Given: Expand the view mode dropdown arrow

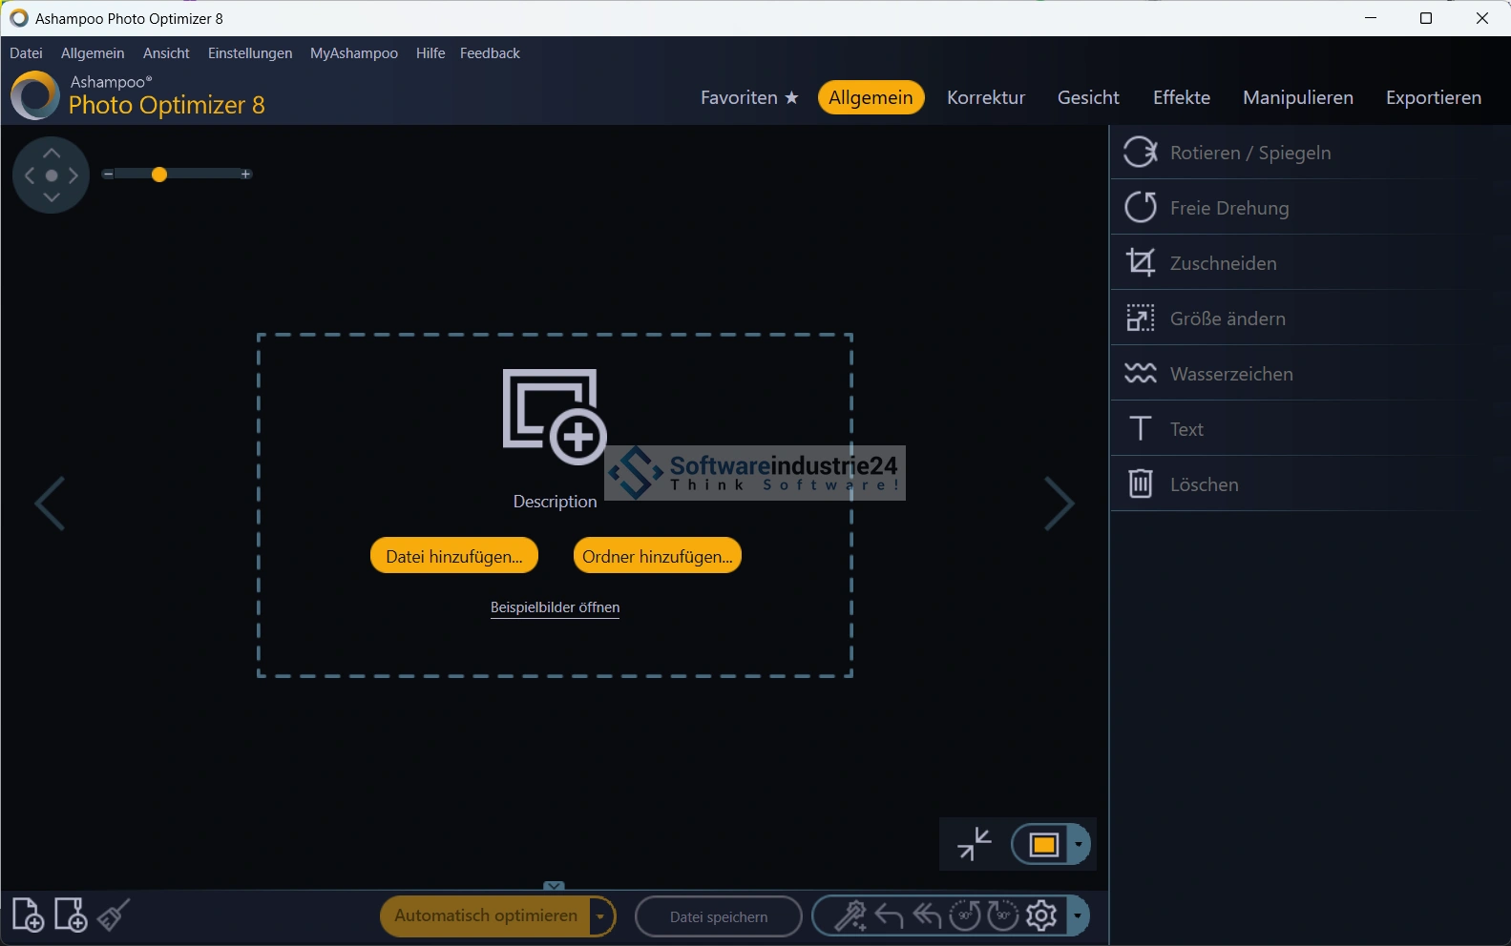Looking at the screenshot, I should [1079, 845].
